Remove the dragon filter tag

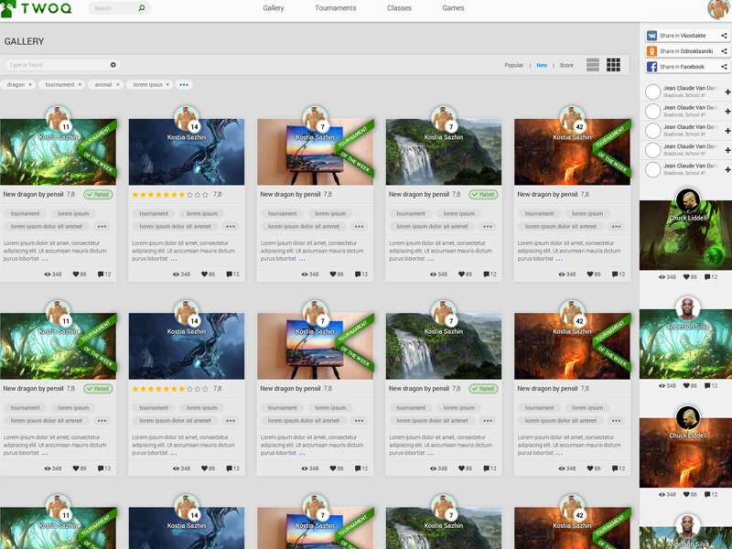point(30,85)
